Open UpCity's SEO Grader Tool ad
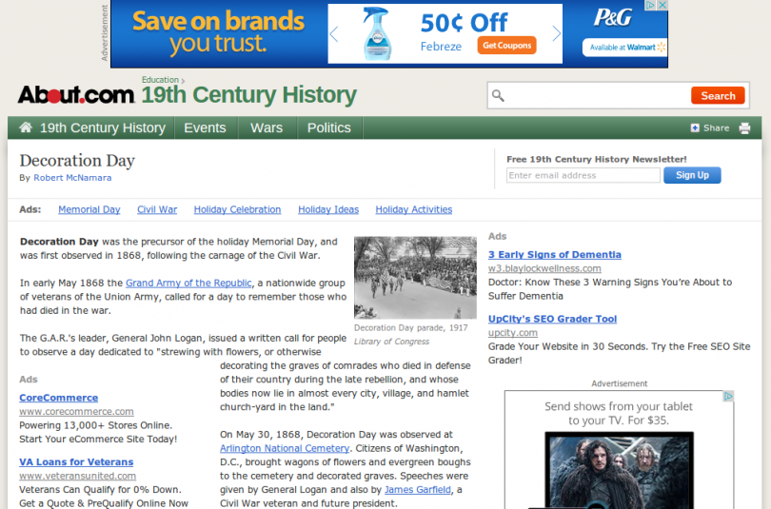Viewport: 771px width, 509px height. [552, 319]
